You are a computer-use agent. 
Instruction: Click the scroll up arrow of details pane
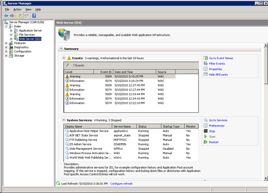[265, 46]
